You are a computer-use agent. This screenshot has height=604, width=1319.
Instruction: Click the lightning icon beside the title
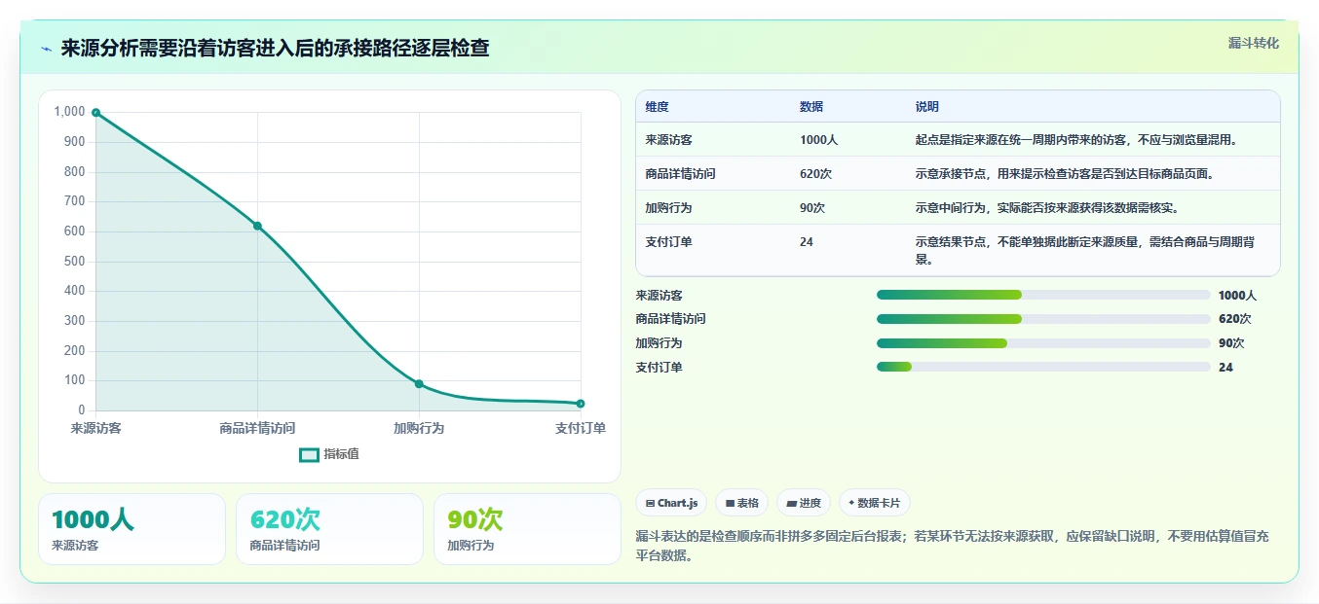[x=46, y=49]
